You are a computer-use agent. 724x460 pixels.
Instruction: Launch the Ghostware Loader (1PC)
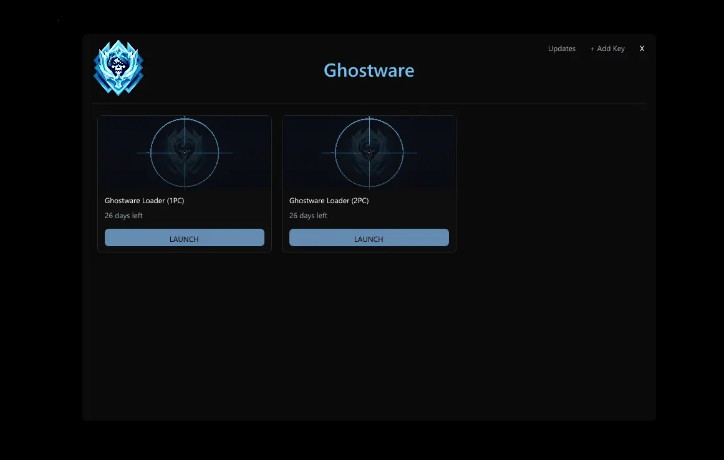[184, 237]
